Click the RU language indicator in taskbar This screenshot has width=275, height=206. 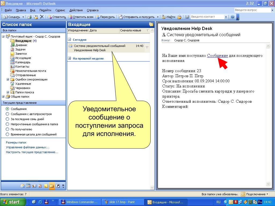tap(218, 202)
